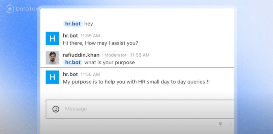Click the hr.bot avatar beside "My purpose" message
Screen dimensions: 273x134
(52, 77)
